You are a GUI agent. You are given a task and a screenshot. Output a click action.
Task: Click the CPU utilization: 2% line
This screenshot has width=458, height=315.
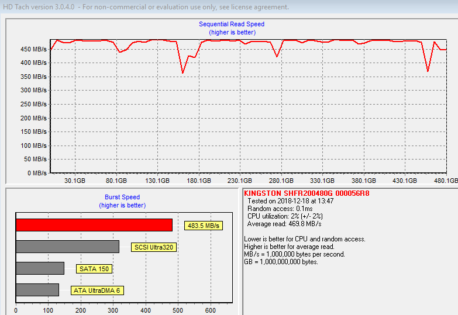pyautogui.click(x=285, y=216)
